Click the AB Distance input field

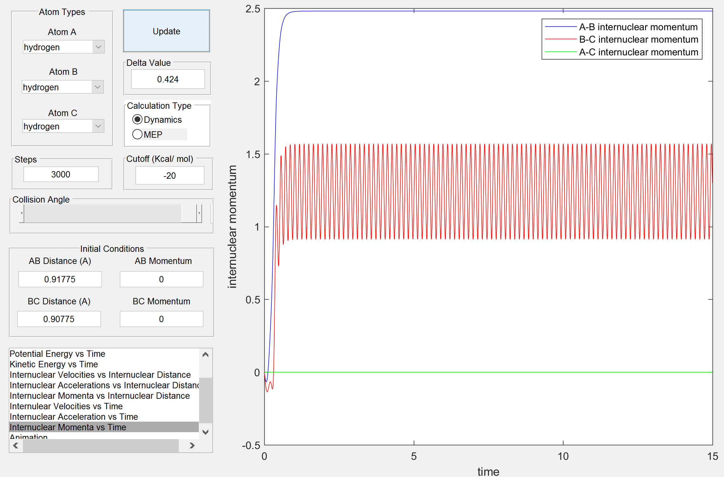click(60, 279)
